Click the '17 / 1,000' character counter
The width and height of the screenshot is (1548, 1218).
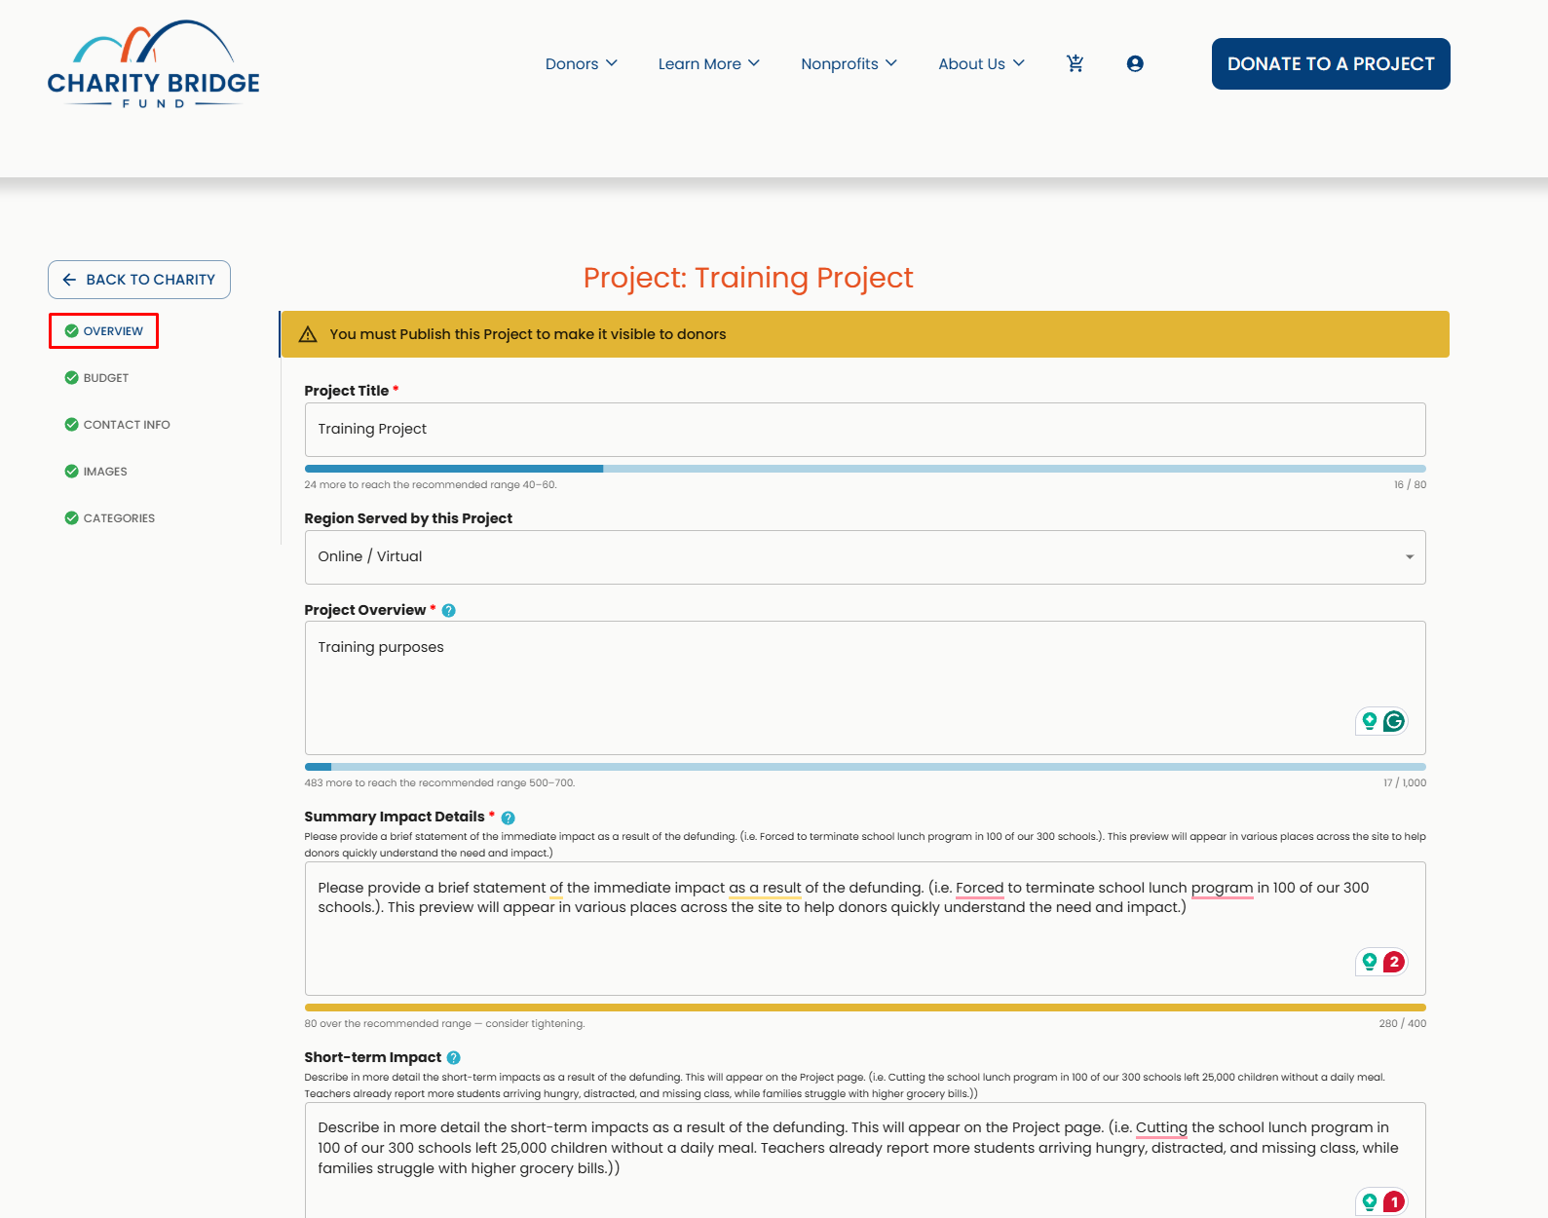pos(1405,783)
